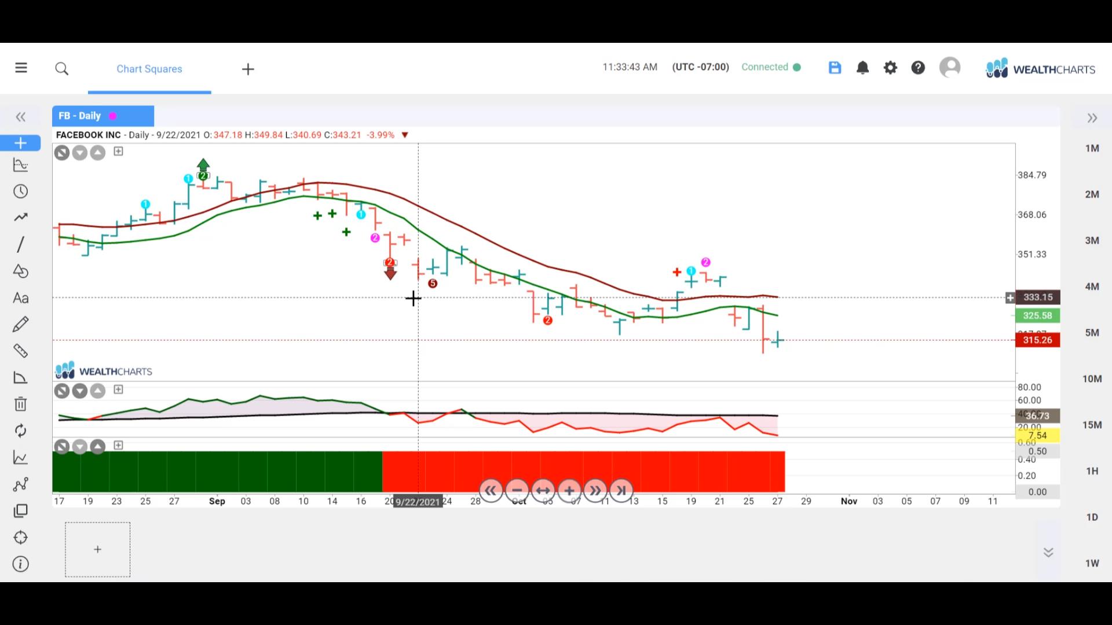Image resolution: width=1112 pixels, height=625 pixels.
Task: Add a new workspace tab
Action: click(248, 69)
